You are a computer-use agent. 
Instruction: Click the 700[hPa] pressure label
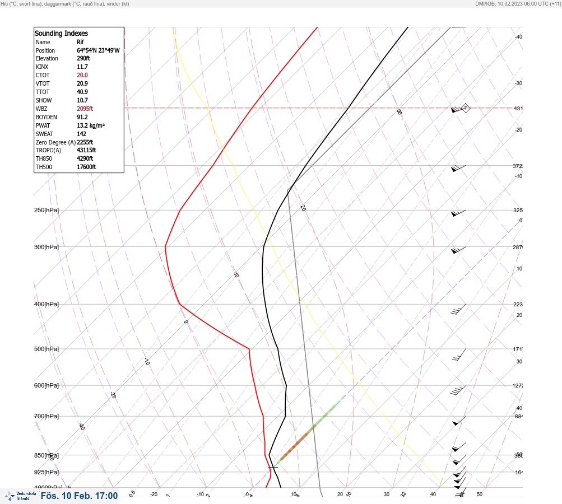coord(47,416)
